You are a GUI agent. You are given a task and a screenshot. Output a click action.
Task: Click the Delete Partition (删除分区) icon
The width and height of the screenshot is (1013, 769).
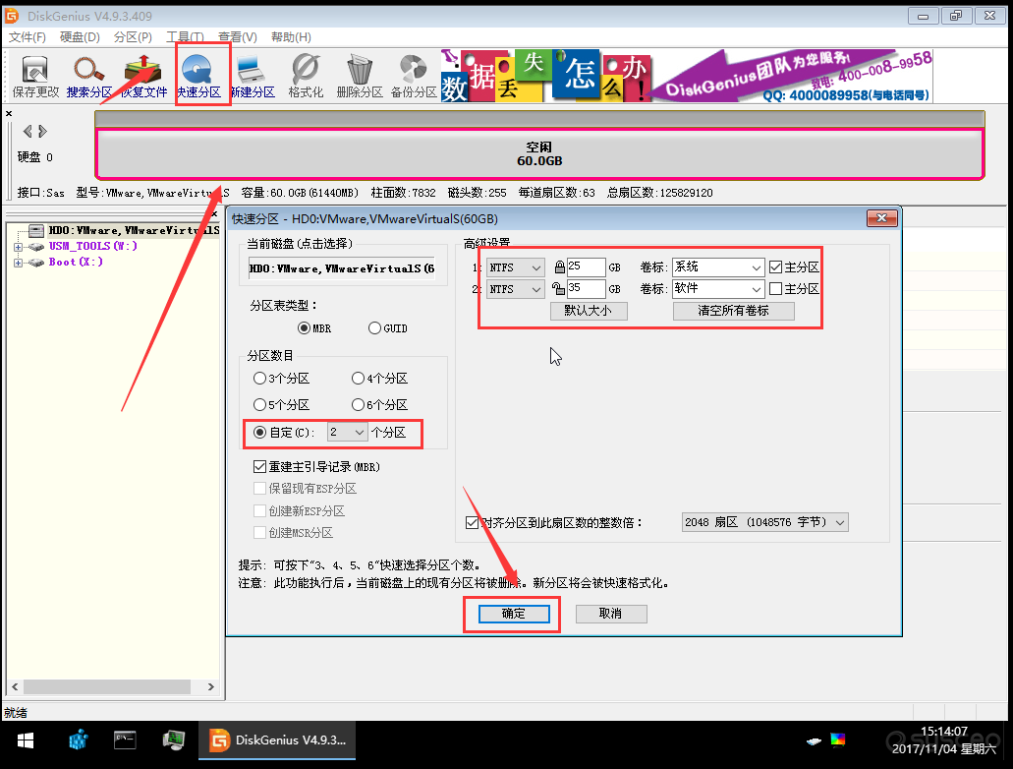360,77
